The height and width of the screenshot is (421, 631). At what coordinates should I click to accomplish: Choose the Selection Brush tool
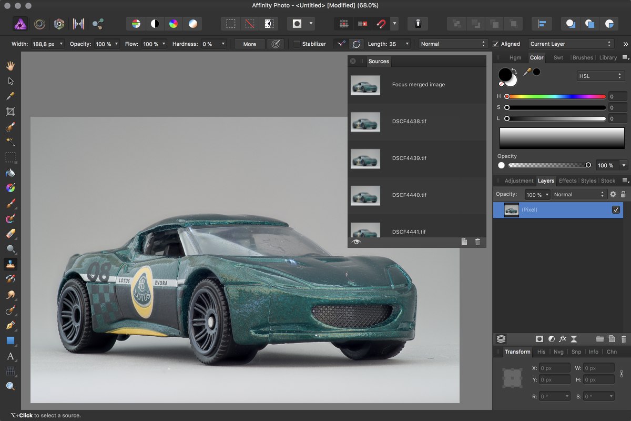pyautogui.click(x=10, y=127)
